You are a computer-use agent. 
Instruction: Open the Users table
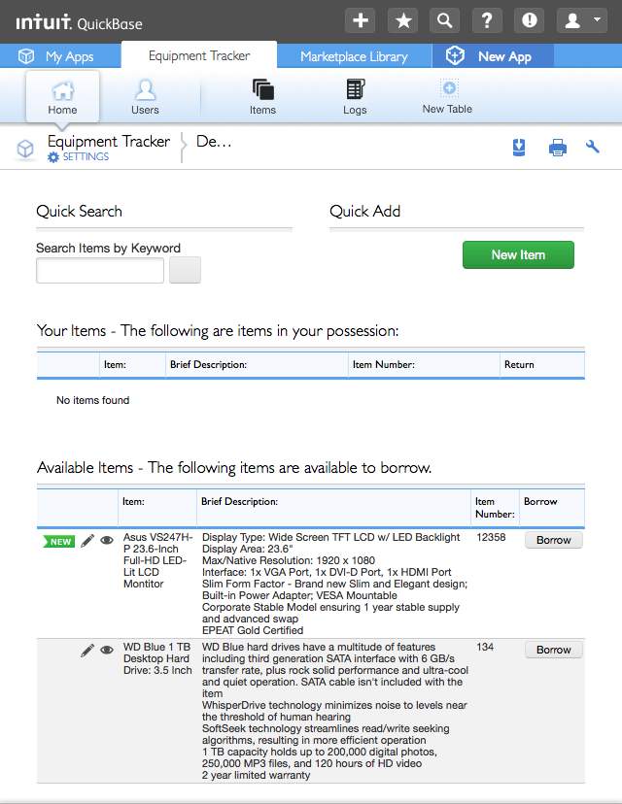(145, 97)
